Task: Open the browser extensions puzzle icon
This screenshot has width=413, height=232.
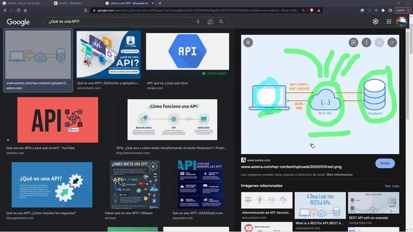Action: [x=383, y=10]
